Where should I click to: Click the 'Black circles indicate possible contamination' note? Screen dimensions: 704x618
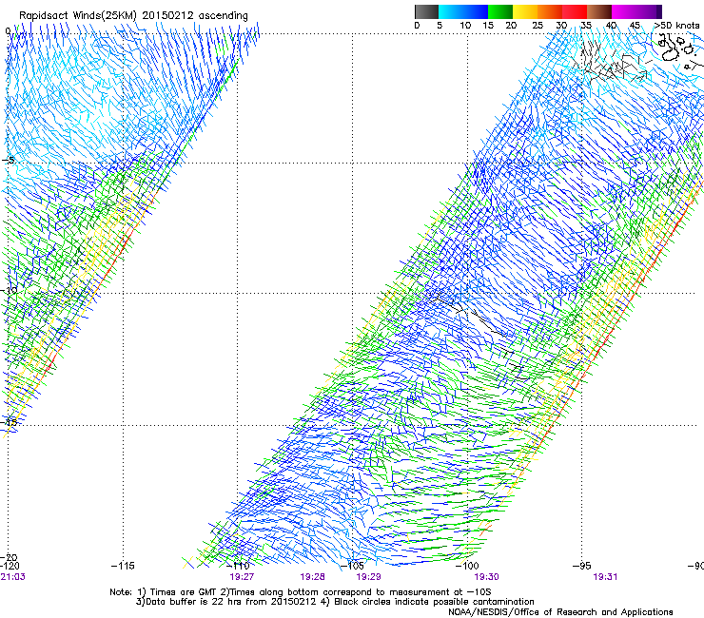coord(434,602)
